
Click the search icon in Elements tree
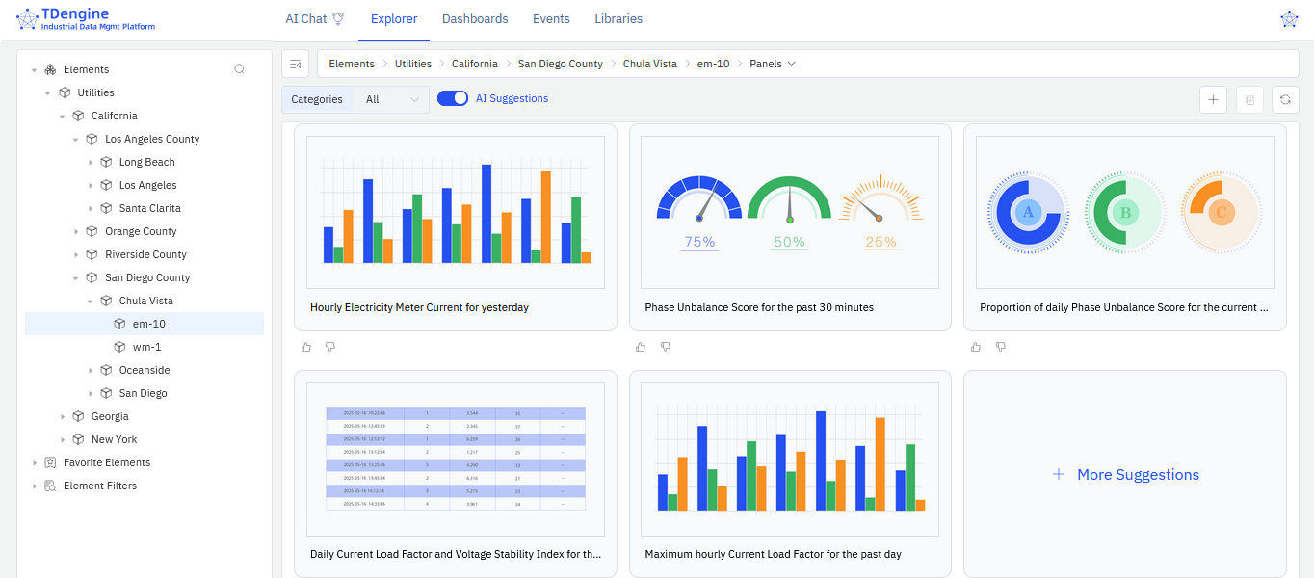tap(240, 69)
